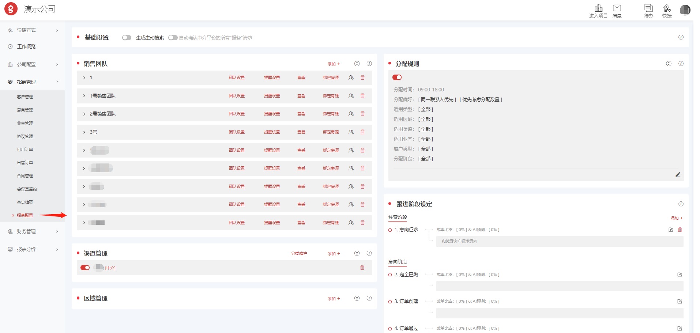Screen dimensions: 700x333
Task: Select 合同管理 from the sidebar
Action: [25, 176]
